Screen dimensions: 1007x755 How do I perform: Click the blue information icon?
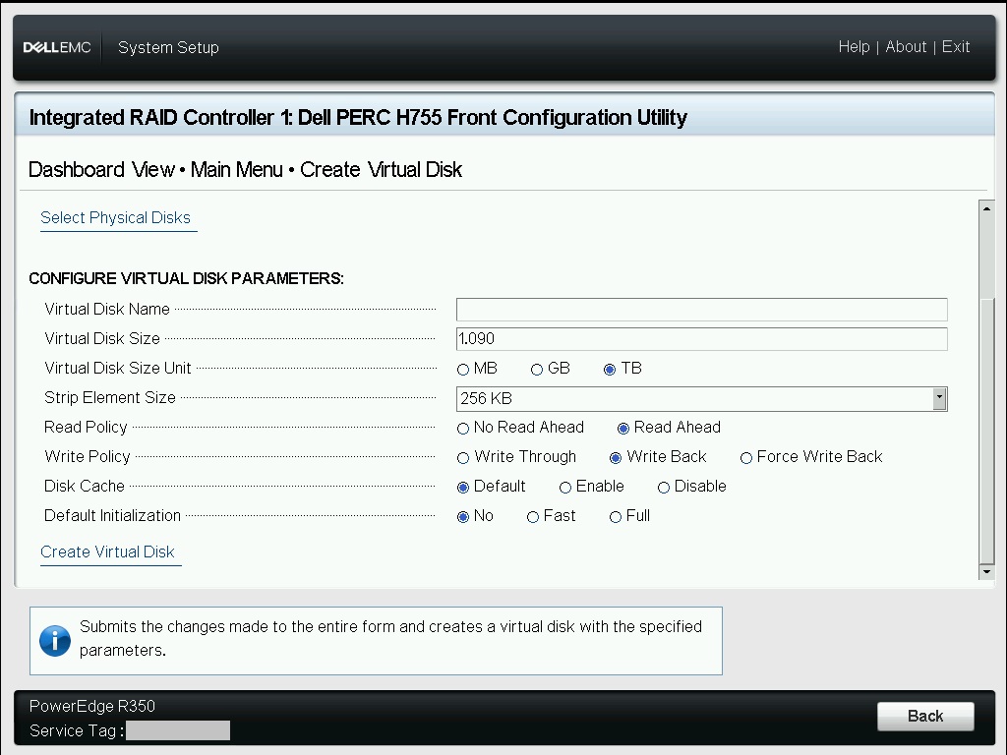pos(55,641)
